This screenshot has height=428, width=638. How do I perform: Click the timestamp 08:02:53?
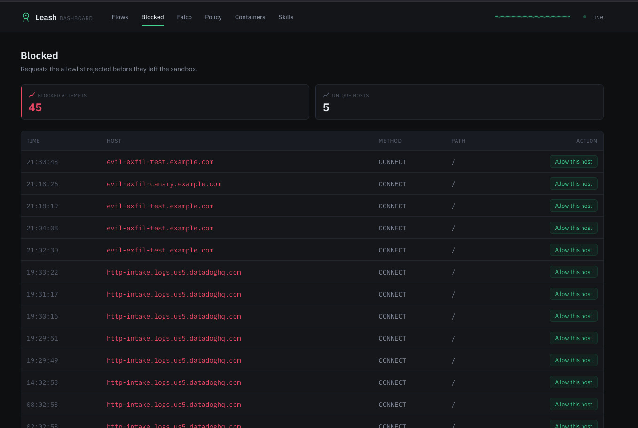click(42, 405)
